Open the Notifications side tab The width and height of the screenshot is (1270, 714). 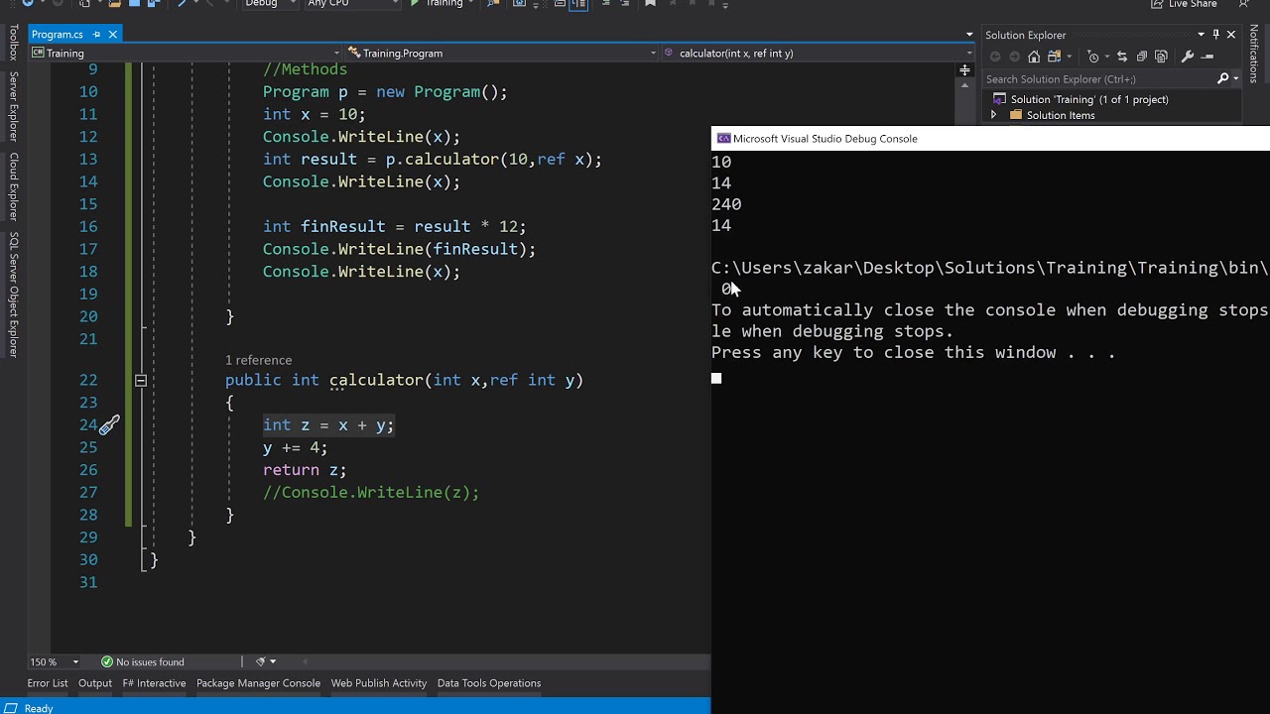tap(1253, 54)
